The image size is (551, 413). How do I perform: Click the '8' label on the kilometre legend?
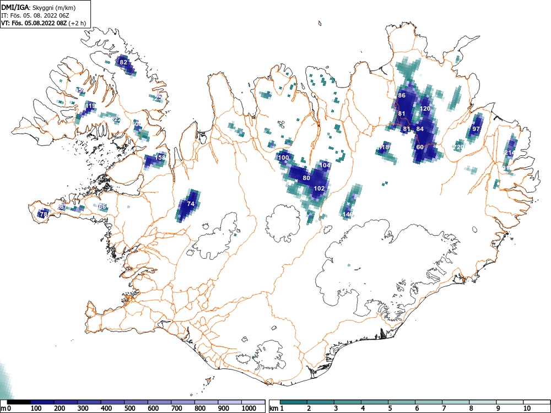pyautogui.click(x=471, y=408)
